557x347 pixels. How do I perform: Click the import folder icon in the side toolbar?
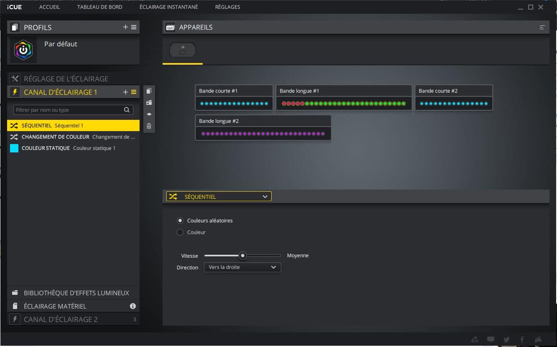point(149,103)
